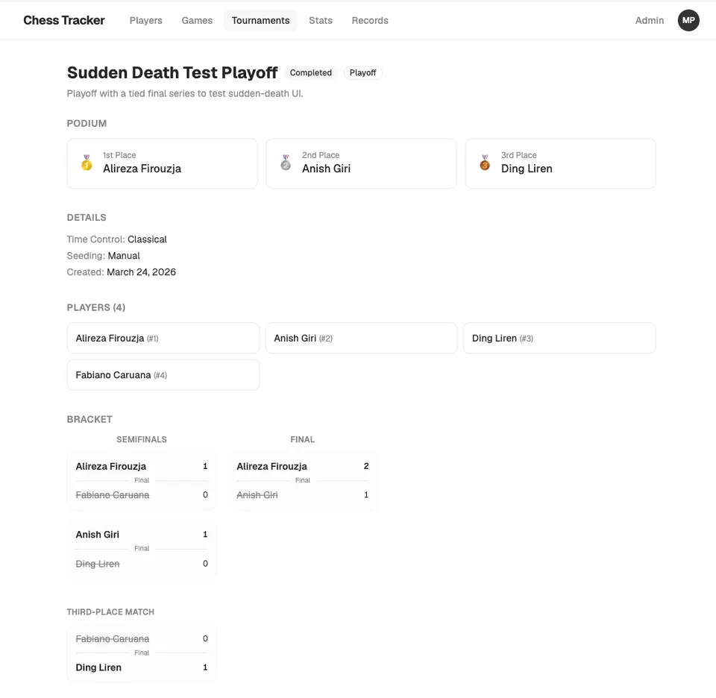This screenshot has height=698, width=716.
Task: Click the silver 2nd place medal icon
Action: tap(286, 163)
